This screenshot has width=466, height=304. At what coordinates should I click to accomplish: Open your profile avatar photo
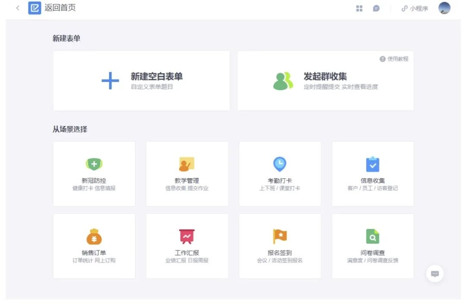pyautogui.click(x=444, y=8)
